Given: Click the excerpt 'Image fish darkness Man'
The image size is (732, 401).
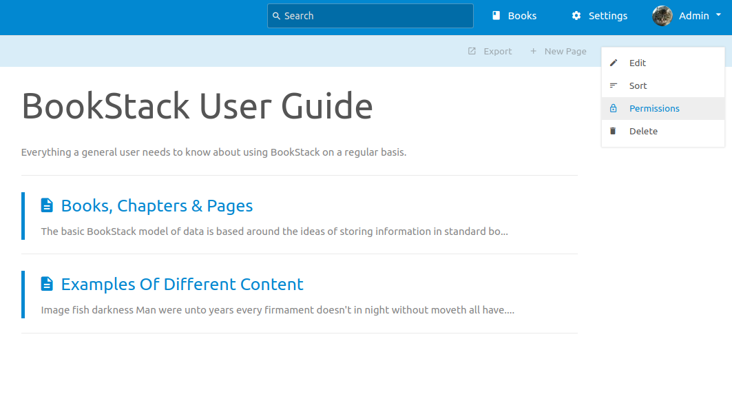Looking at the screenshot, I should pos(278,310).
